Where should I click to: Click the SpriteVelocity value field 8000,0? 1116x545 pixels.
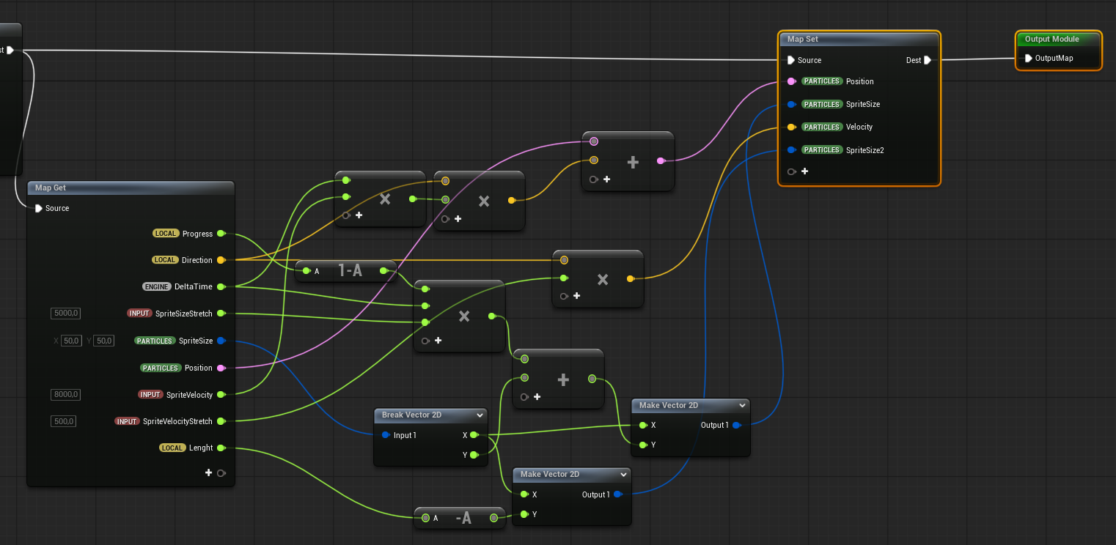[x=66, y=395]
